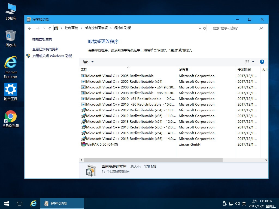Open the address bar history dropdown
The image size is (279, 209).
tap(200, 28)
